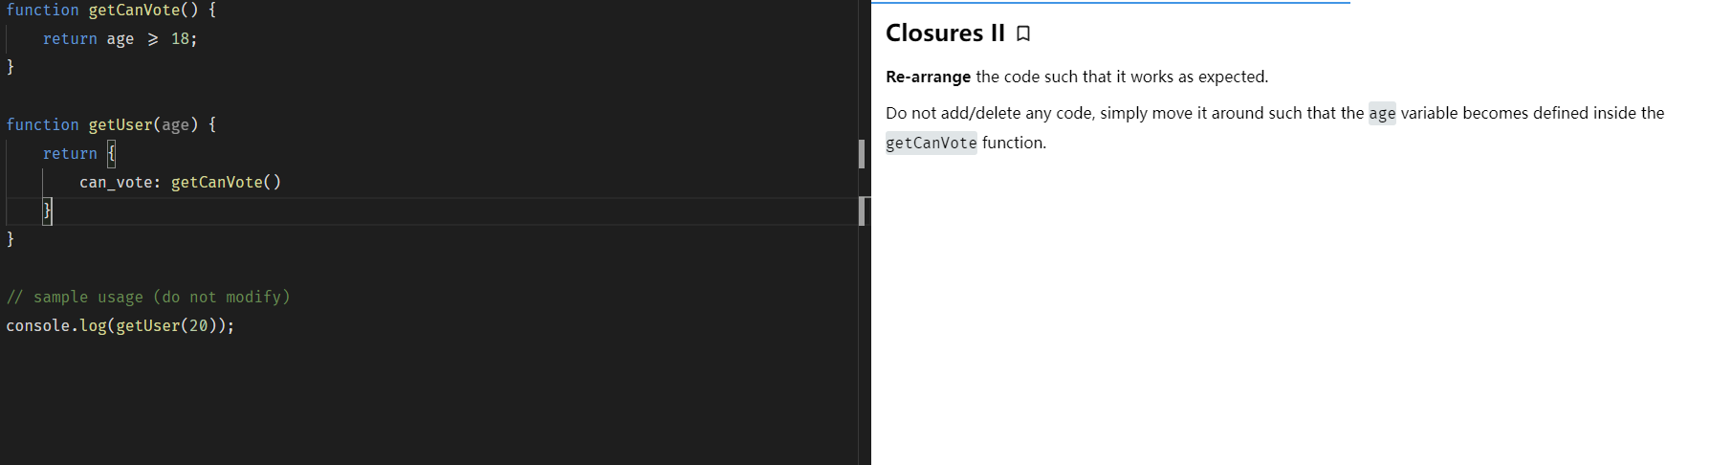Click the console.log statement
The height and width of the screenshot is (465, 1710).
pyautogui.click(x=120, y=326)
